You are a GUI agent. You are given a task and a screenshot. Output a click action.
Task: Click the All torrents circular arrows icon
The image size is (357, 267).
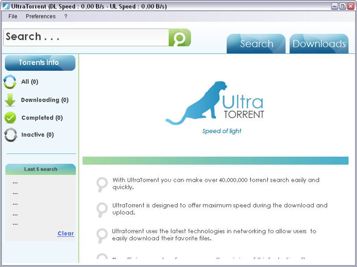[x=10, y=82]
